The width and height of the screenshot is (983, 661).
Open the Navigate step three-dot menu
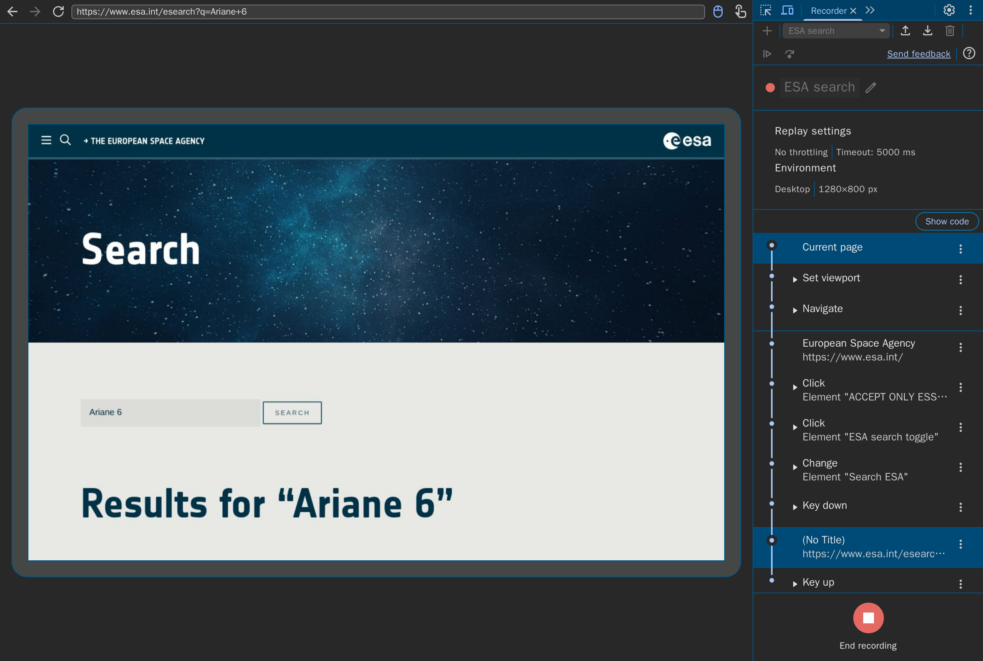[x=961, y=311]
